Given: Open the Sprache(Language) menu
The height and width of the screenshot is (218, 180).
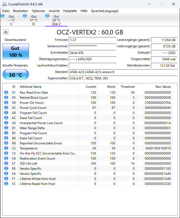Looking at the screenshot, I should pyautogui.click(x=105, y=11).
